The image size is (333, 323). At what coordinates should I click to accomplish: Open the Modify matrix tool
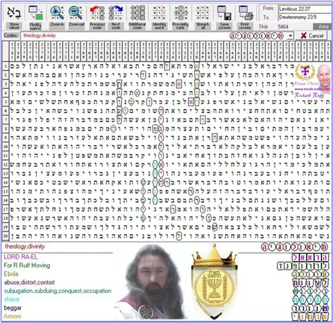point(35,17)
